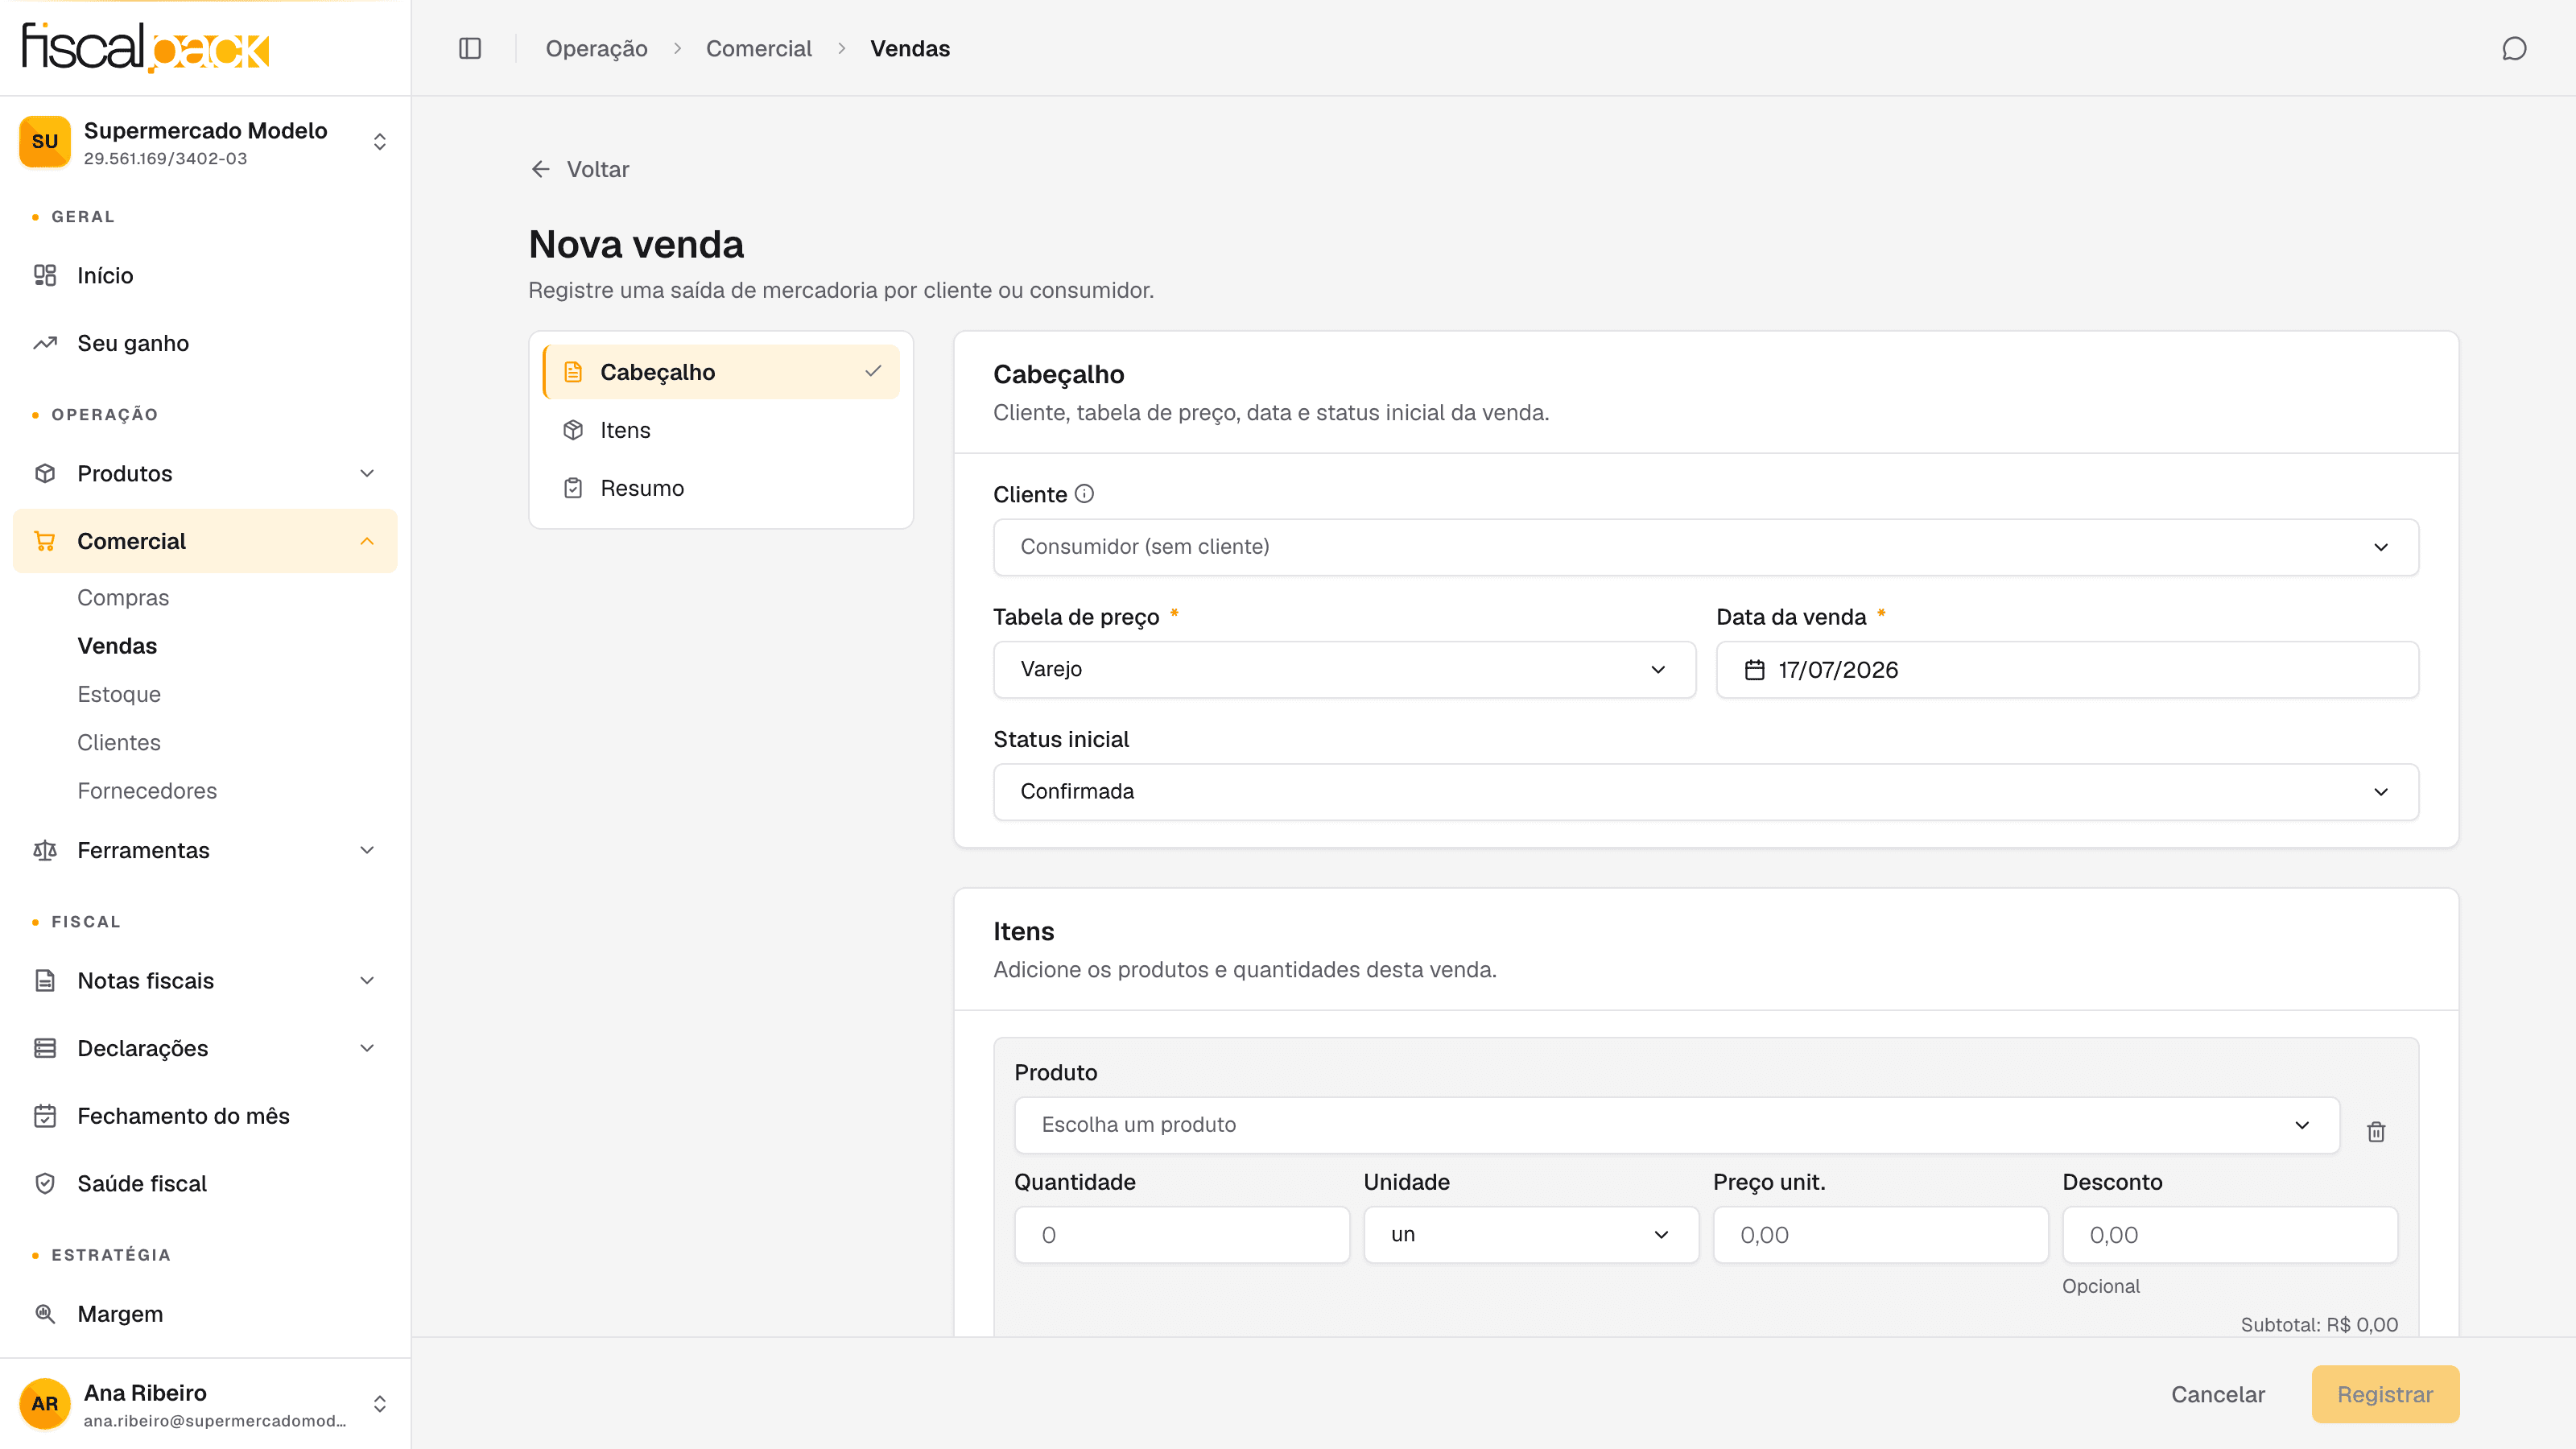Click the Cancelar button
The height and width of the screenshot is (1449, 2576).
click(x=2217, y=1394)
